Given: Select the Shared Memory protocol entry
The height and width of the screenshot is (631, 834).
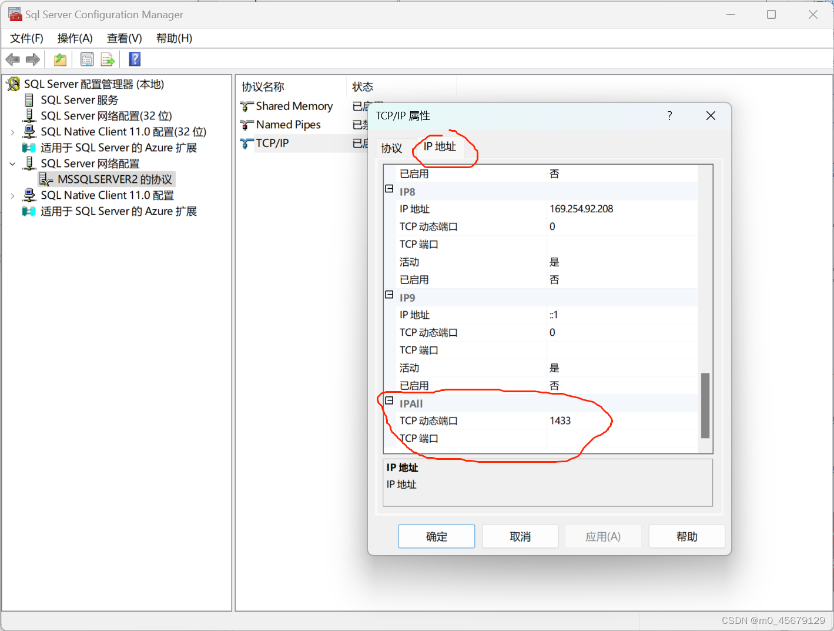Looking at the screenshot, I should pos(294,106).
